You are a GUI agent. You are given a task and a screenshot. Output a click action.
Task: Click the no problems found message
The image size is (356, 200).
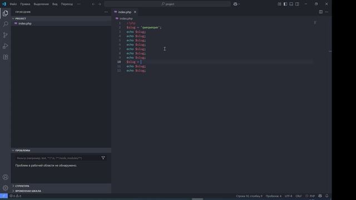(46, 166)
